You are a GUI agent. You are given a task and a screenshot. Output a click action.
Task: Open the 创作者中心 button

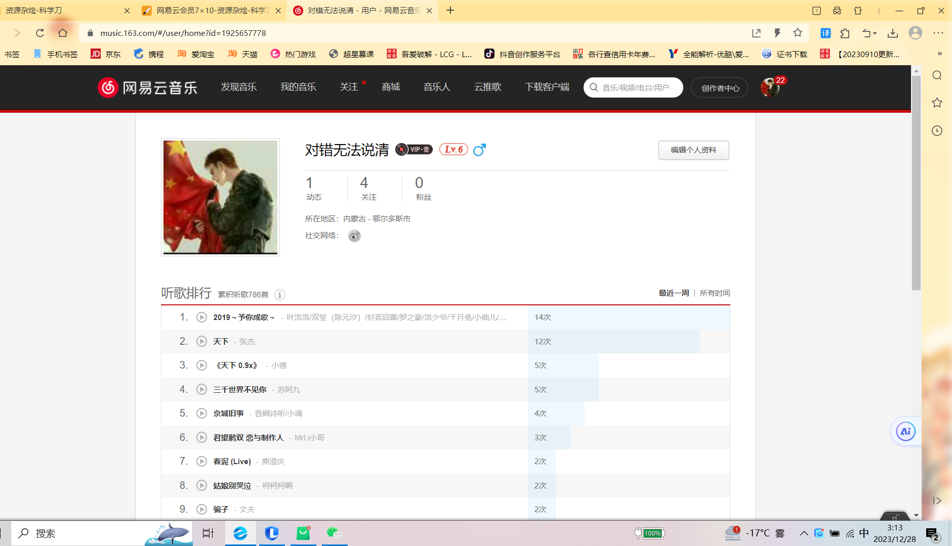click(720, 88)
